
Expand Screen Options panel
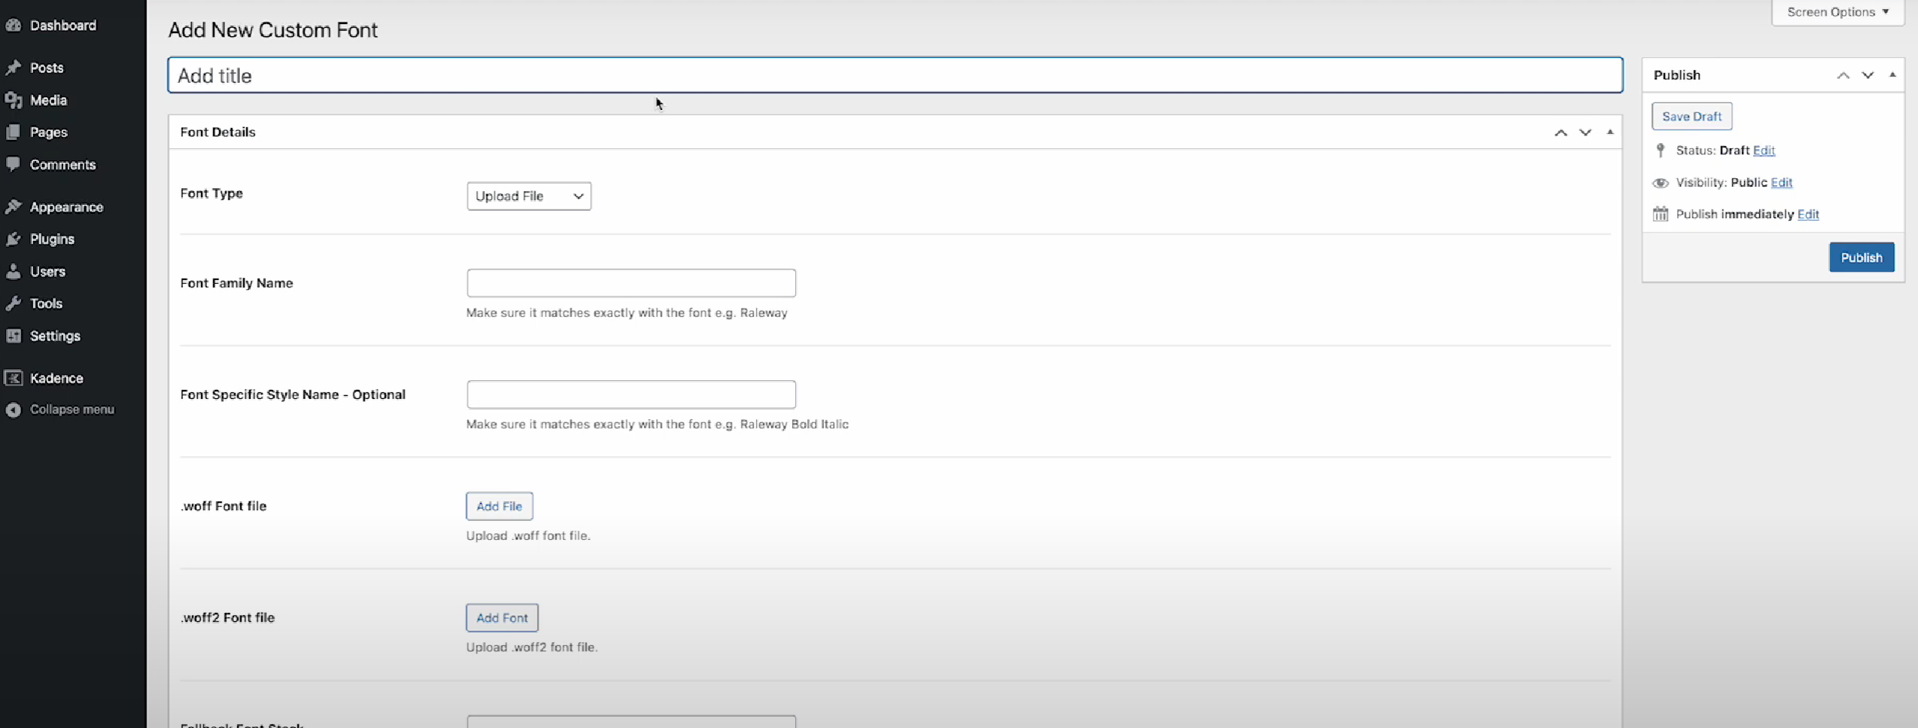click(1837, 12)
